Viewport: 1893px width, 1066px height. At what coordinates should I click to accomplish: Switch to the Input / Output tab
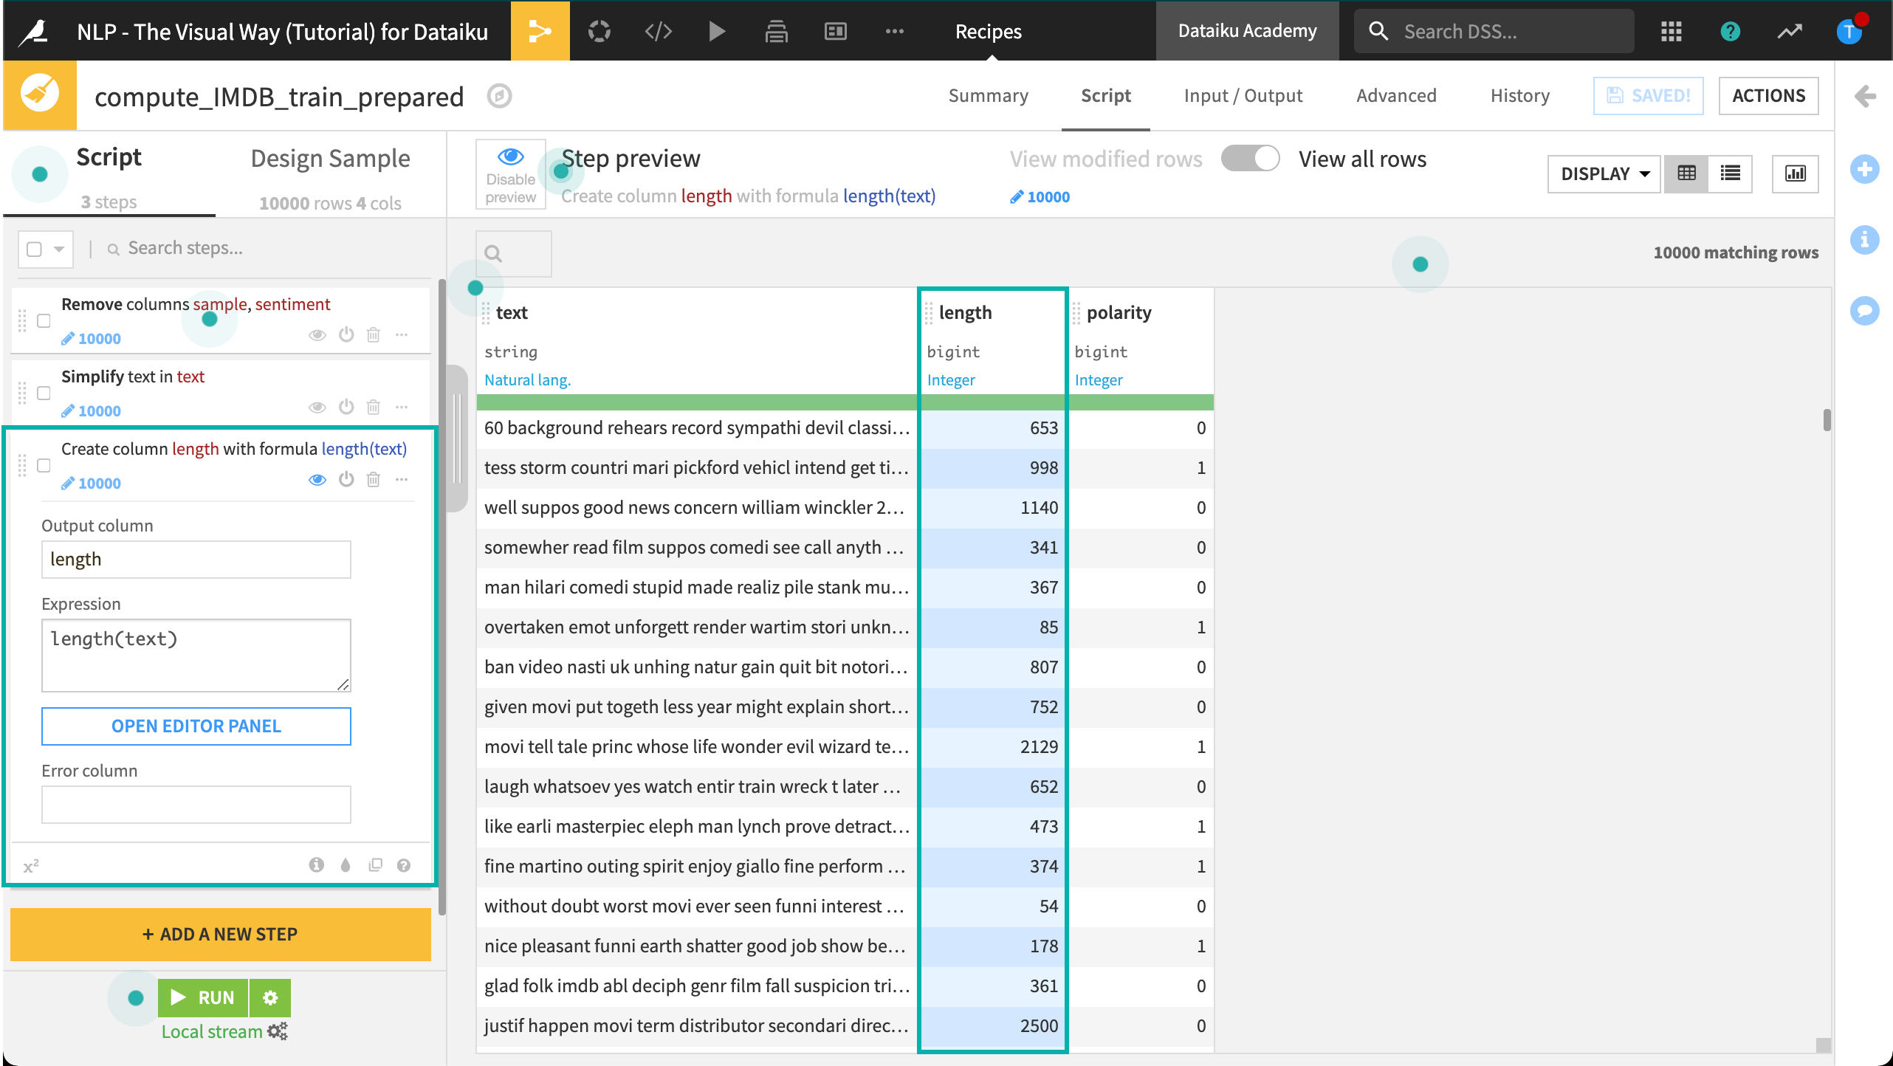[x=1243, y=95]
